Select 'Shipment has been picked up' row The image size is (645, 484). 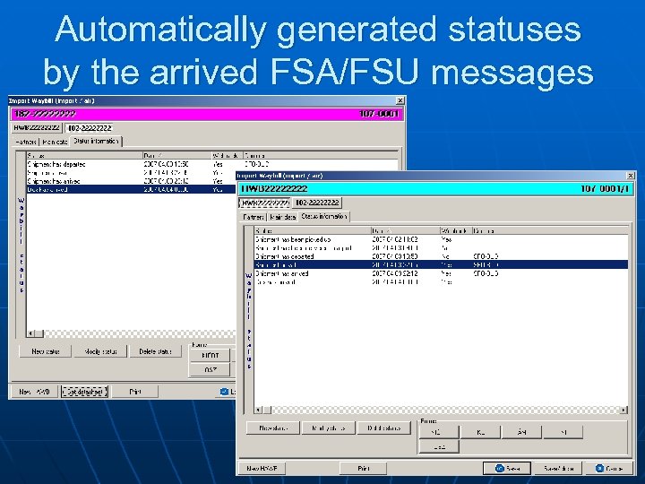441,239
